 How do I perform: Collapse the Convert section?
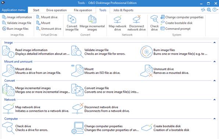coord(215,81)
